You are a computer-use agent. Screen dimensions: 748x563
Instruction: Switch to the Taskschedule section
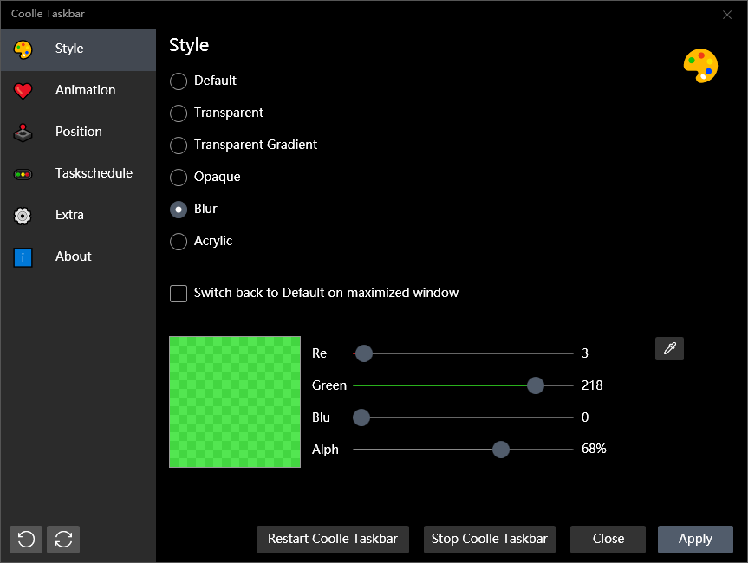[94, 173]
